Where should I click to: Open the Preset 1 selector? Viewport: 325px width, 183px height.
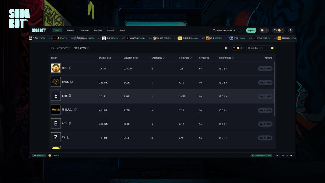pyautogui.click(x=39, y=156)
